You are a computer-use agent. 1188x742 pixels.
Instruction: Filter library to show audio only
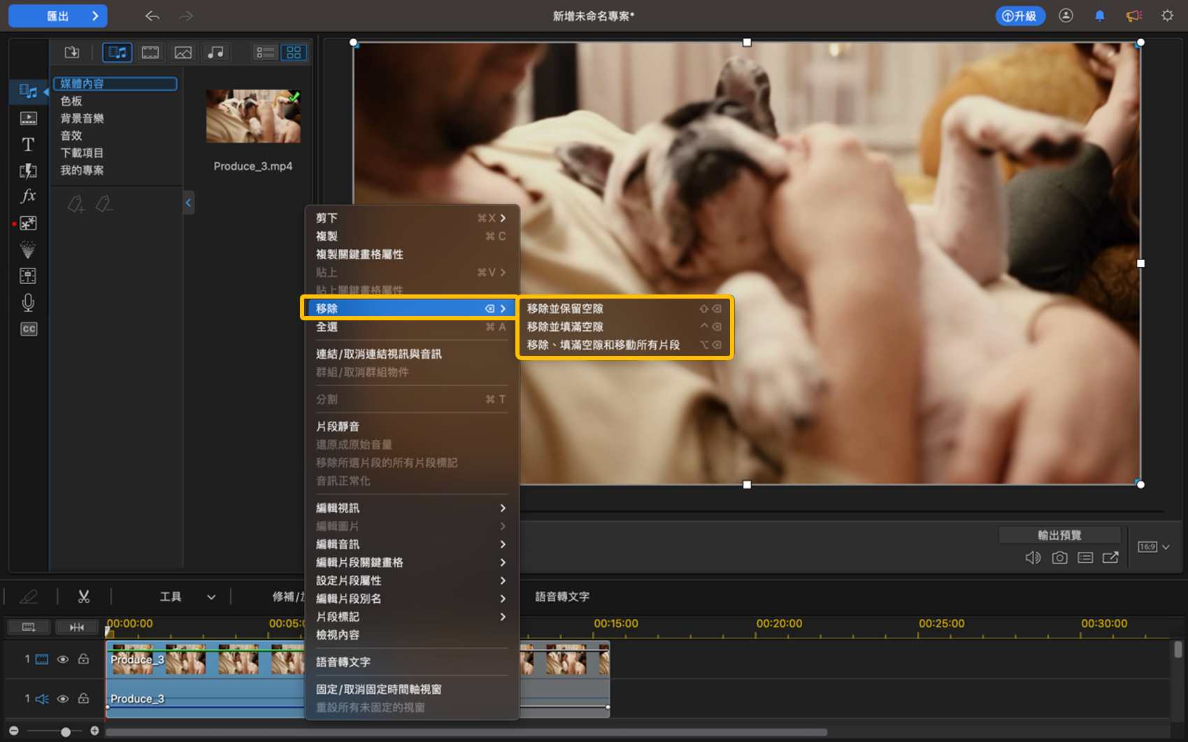(x=216, y=52)
